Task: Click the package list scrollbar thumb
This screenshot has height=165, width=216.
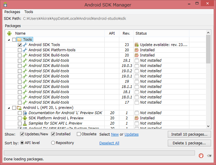Action: click(x=208, y=49)
